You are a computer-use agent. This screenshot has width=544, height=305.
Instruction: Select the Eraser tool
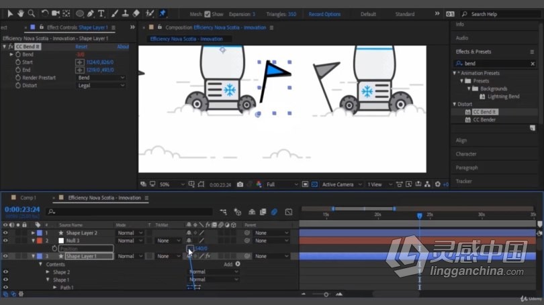[136, 13]
